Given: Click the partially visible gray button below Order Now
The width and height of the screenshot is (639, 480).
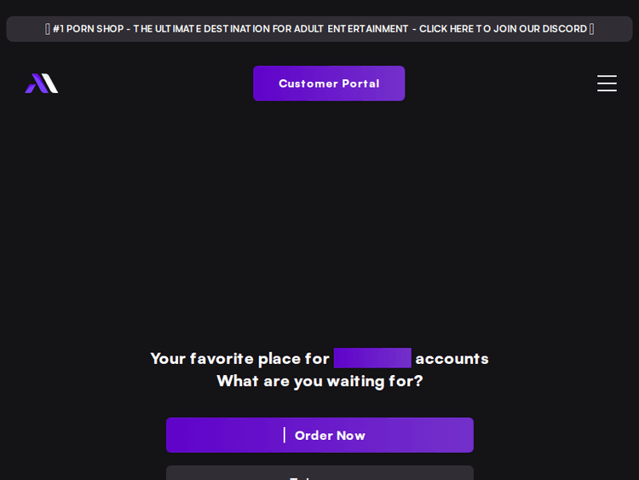Looking at the screenshot, I should click(319, 473).
